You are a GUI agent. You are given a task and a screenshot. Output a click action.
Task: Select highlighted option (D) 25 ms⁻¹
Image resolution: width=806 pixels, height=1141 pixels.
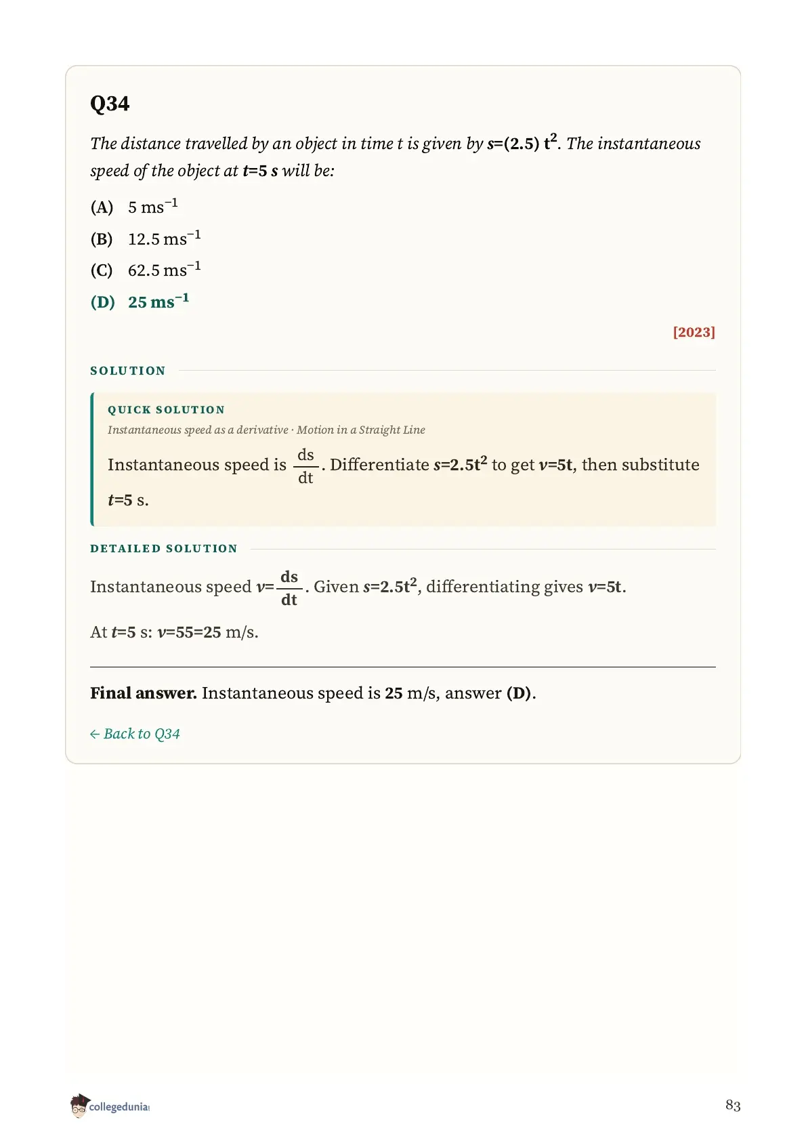[x=140, y=302]
